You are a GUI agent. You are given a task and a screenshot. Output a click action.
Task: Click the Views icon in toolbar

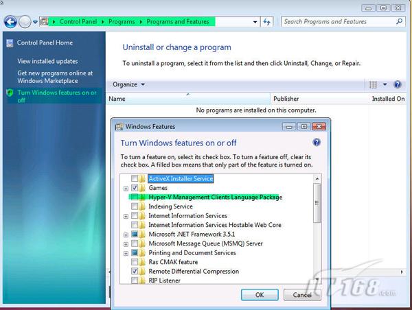tap(373, 84)
